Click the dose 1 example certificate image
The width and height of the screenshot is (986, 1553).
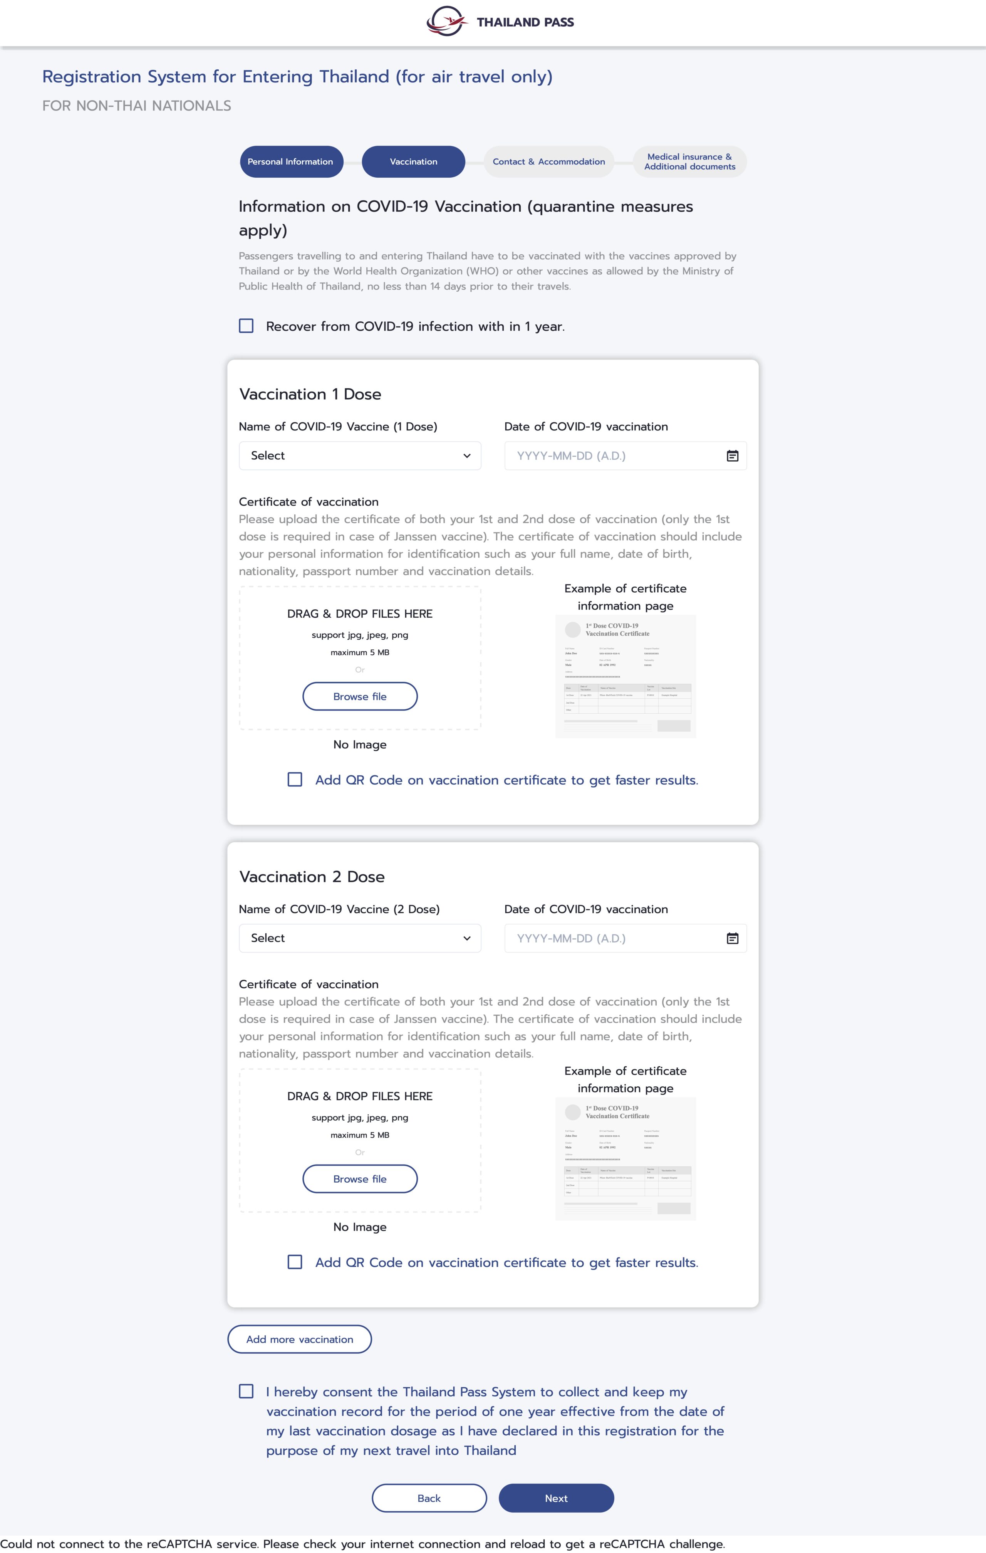[625, 676]
